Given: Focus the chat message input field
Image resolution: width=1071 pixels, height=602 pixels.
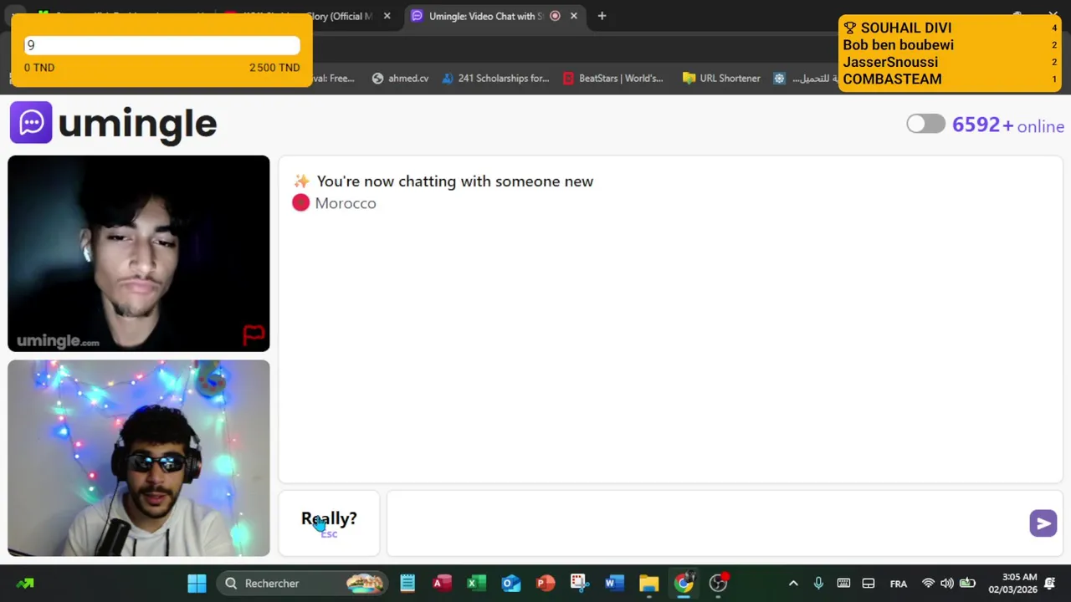Looking at the screenshot, I should point(725,523).
